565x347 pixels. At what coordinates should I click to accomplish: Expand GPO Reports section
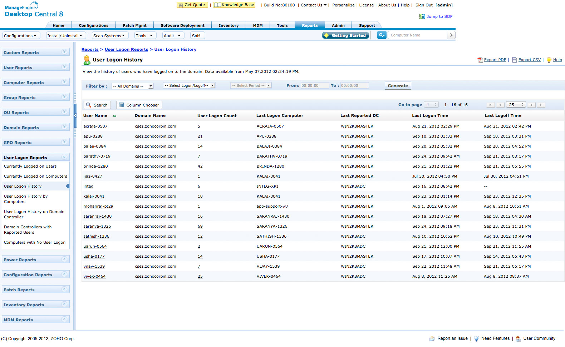click(64, 142)
